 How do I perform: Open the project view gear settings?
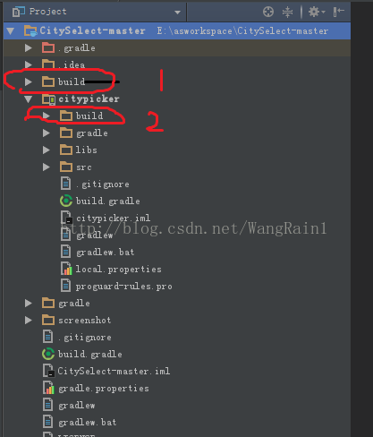(x=316, y=12)
